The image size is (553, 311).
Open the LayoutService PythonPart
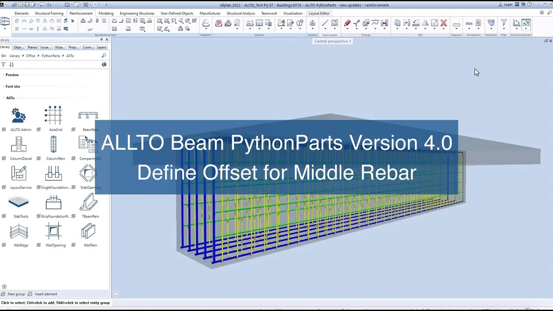[19, 173]
